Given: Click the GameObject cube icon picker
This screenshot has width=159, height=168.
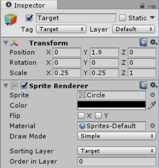Looking at the screenshot, I should tap(11, 19).
